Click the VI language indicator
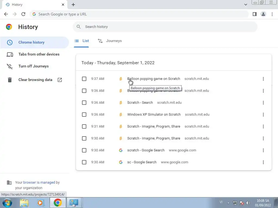Screen dimensions: 278x208 tap(221, 202)
